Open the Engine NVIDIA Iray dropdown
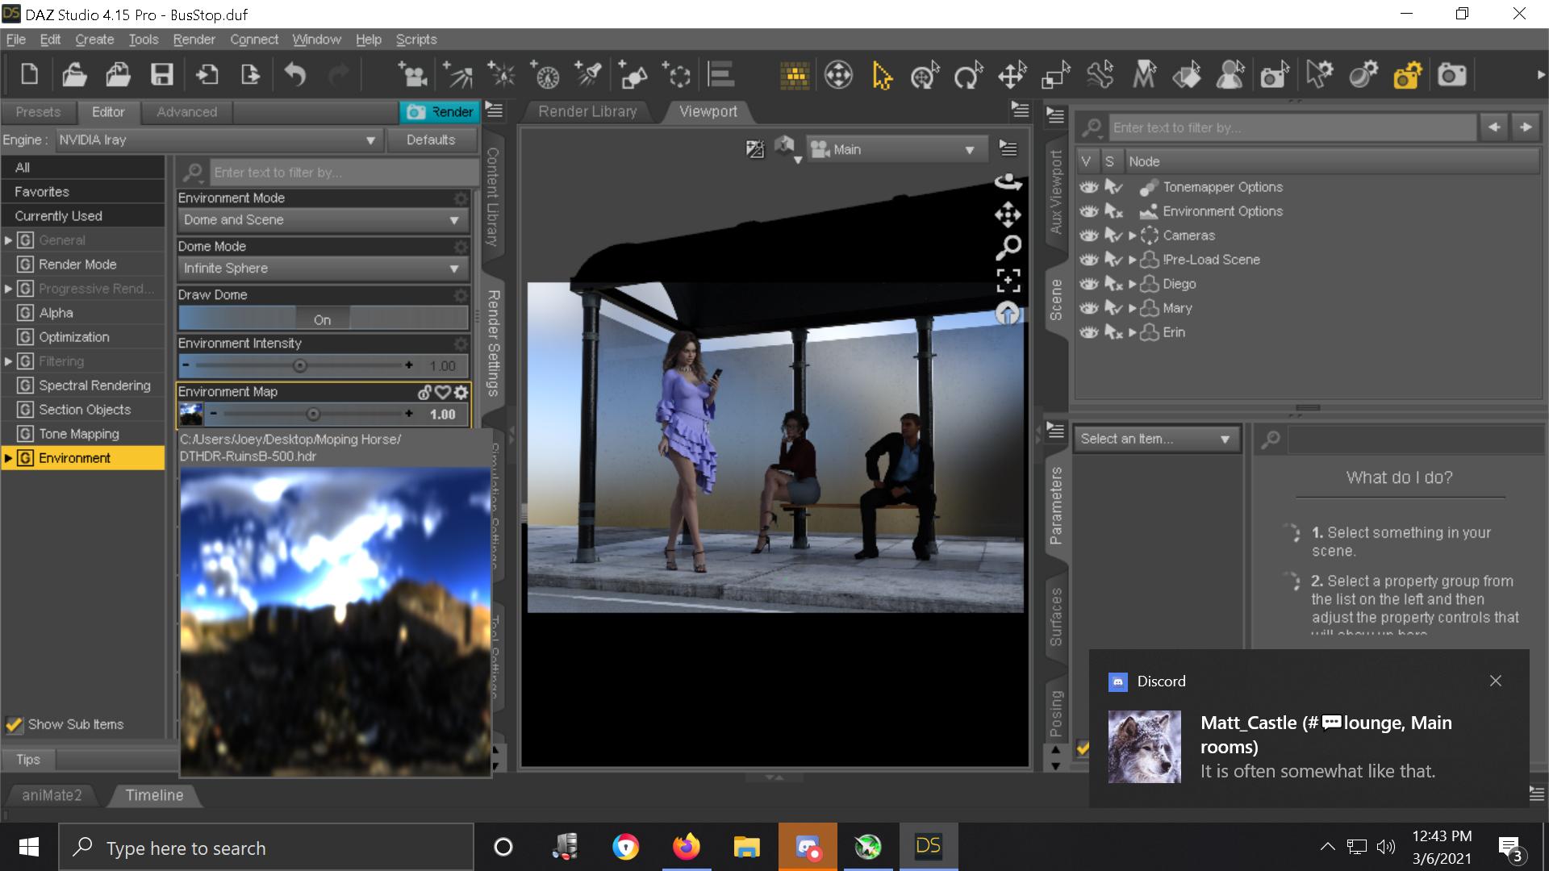 [218, 140]
